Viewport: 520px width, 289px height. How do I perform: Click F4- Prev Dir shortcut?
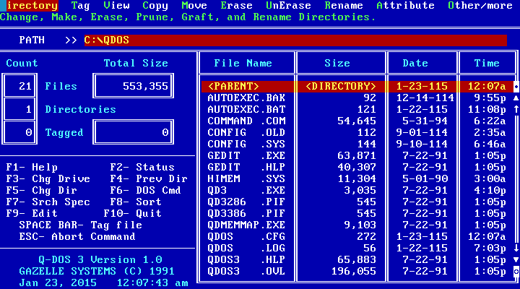(149, 179)
